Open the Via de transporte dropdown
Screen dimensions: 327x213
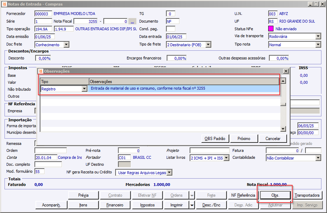point(318,36)
